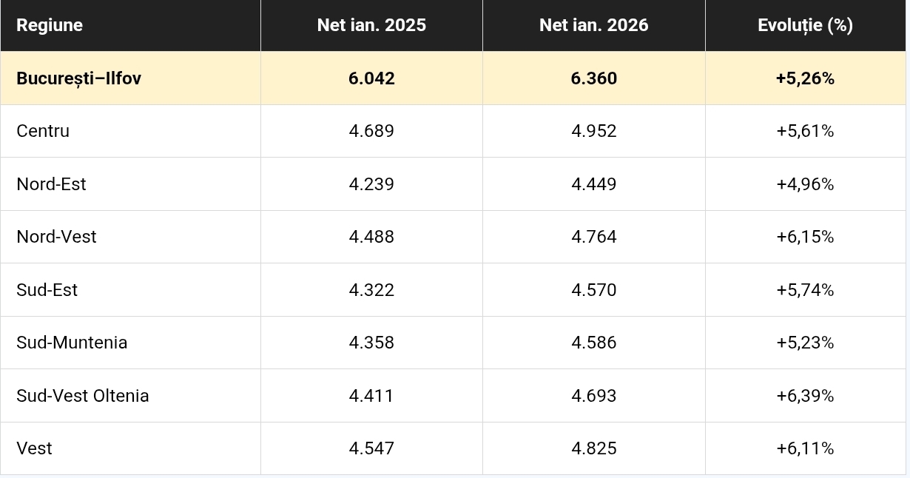910x478 pixels.
Task: Click the Sud-Muntenia region cell
Action: click(x=72, y=343)
